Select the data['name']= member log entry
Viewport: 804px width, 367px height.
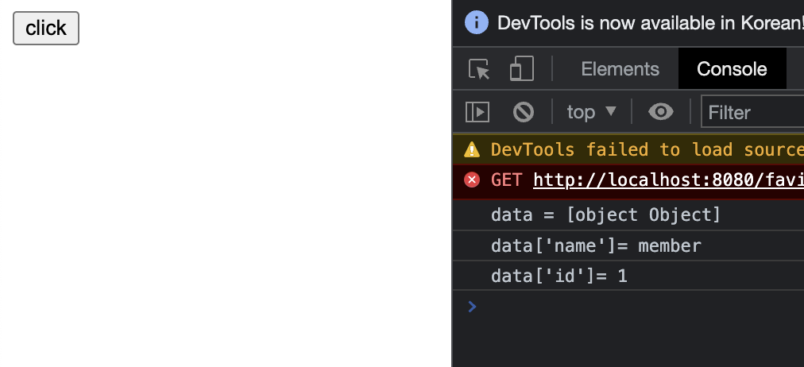click(x=596, y=246)
